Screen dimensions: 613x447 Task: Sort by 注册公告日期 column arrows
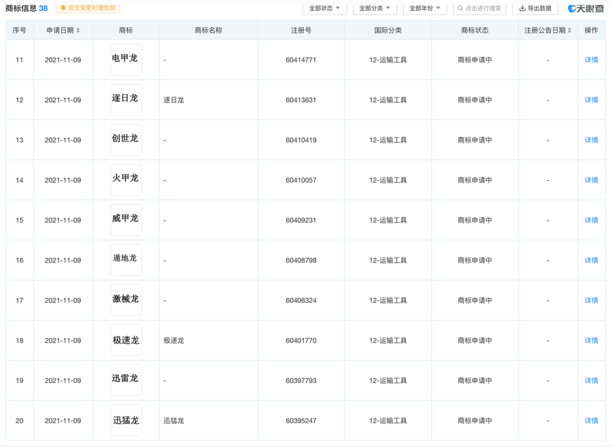point(569,31)
